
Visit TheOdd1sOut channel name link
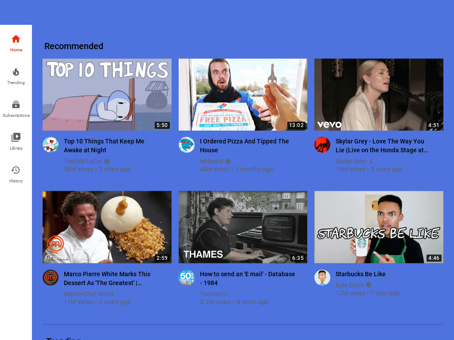[x=83, y=161]
